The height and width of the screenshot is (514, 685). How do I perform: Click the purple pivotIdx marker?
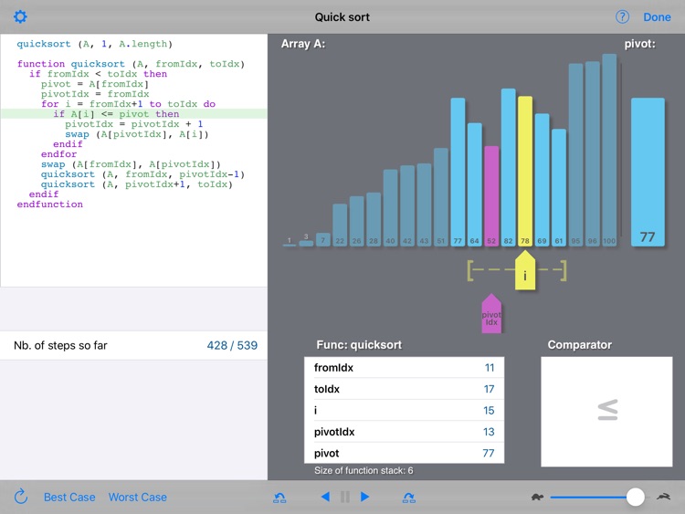pos(491,313)
